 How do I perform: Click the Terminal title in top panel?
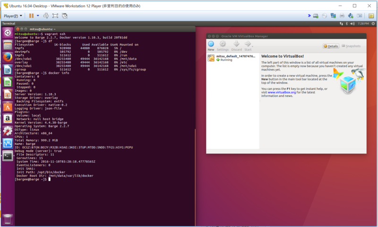tap(9, 24)
